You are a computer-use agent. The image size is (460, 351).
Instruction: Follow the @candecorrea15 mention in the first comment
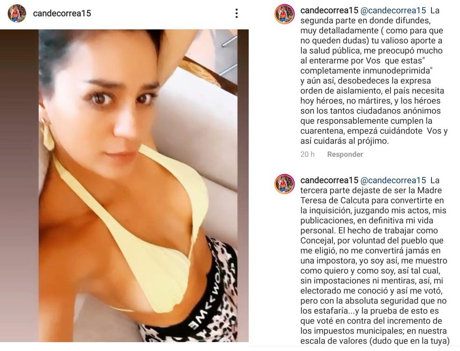[x=393, y=11]
